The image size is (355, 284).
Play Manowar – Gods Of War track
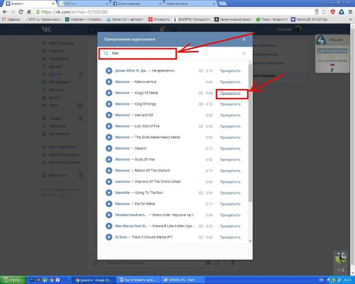(x=109, y=159)
